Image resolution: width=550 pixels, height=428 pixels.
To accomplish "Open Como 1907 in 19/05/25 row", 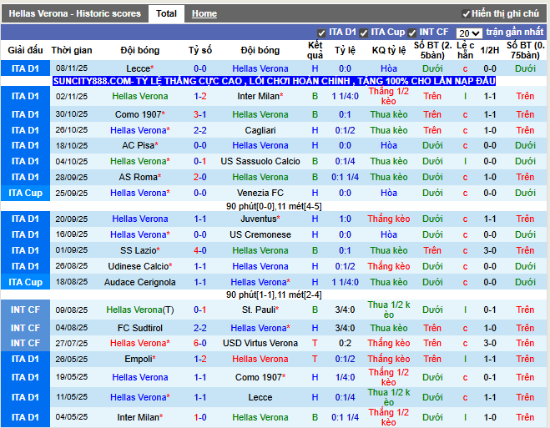I will 260,377.
